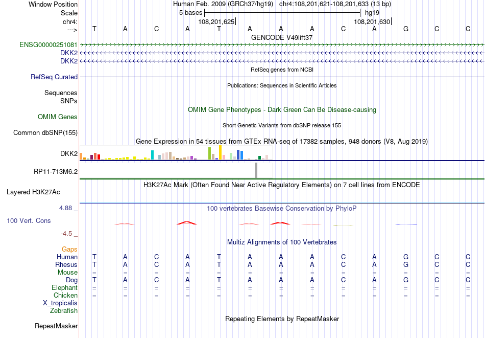Click the RefSeq Curated track label
This screenshot has height=338, width=485.
pos(54,77)
